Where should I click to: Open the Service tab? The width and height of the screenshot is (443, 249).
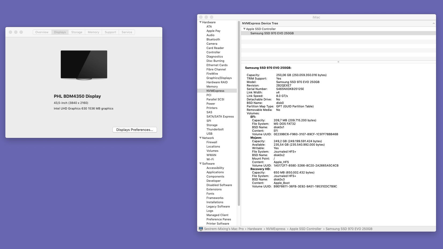coord(127,32)
